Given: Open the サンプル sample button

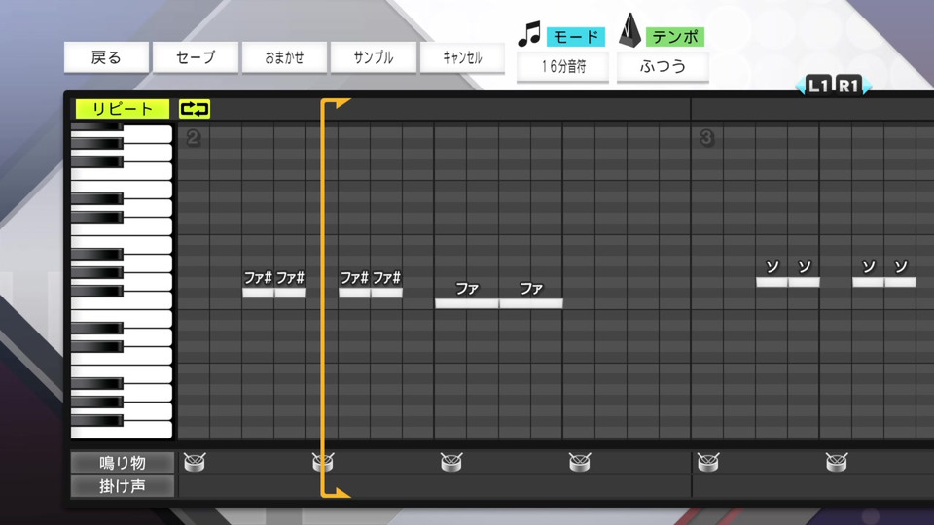Looking at the screenshot, I should pyautogui.click(x=374, y=57).
